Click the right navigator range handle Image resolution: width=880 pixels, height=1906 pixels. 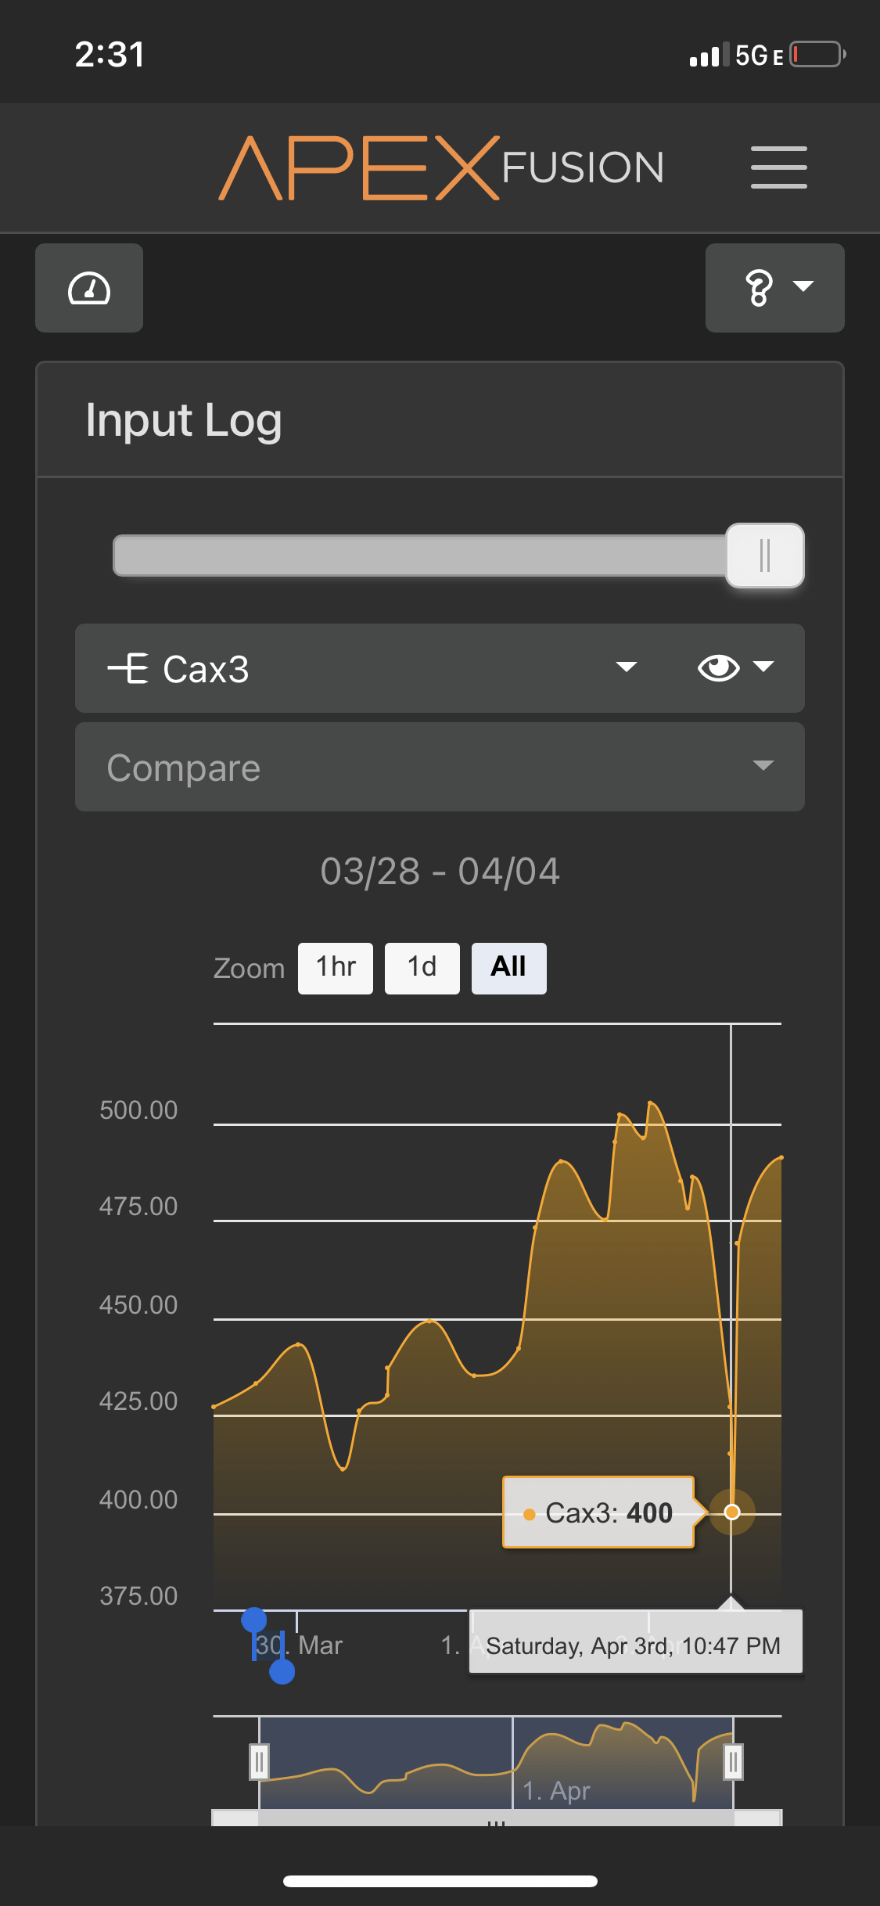pyautogui.click(x=733, y=1762)
